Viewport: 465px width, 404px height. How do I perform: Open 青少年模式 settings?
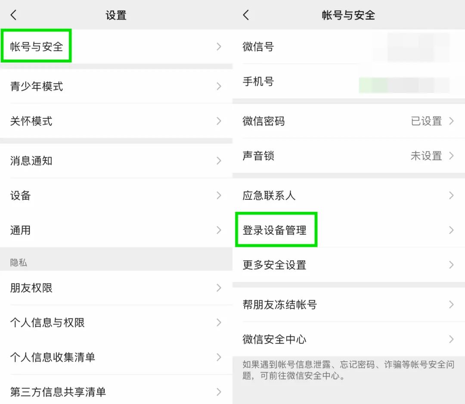(x=116, y=87)
